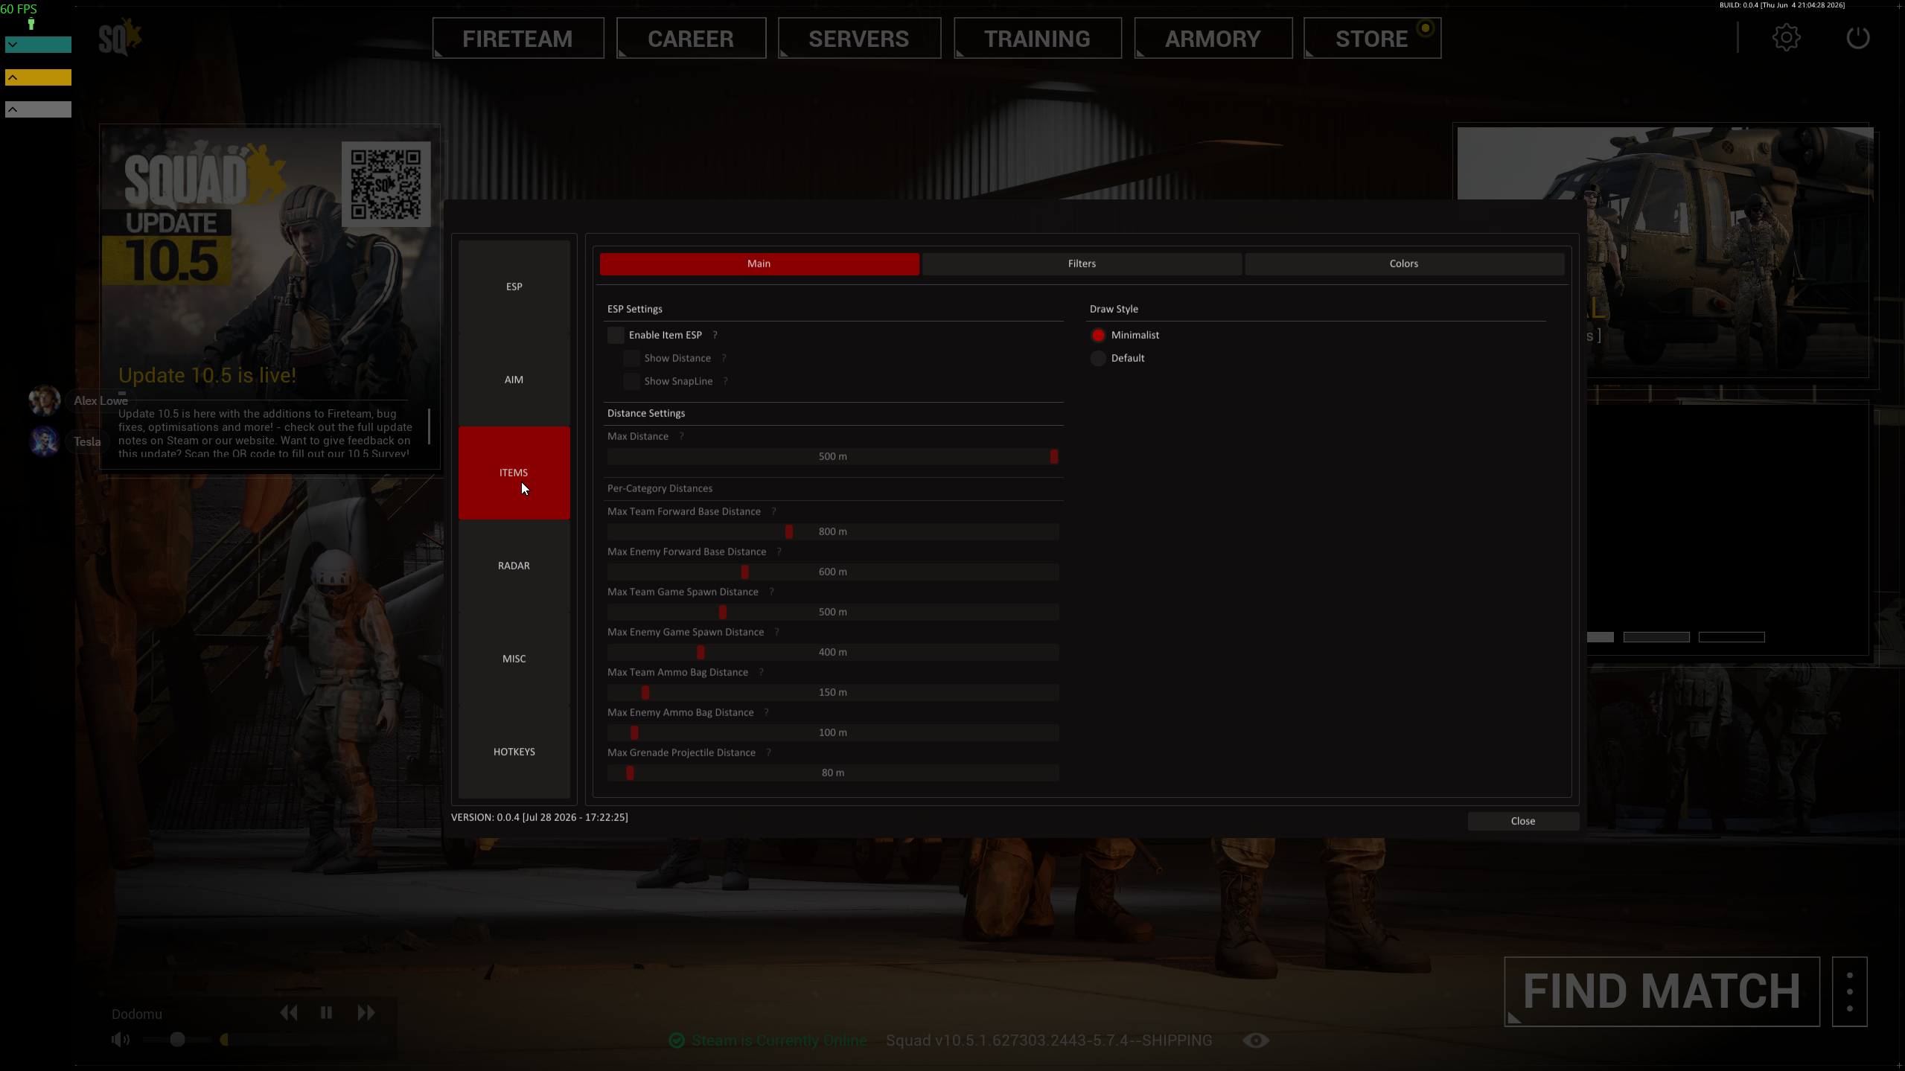Click the QR code in the update news
The image size is (1905, 1071).
pos(386,184)
